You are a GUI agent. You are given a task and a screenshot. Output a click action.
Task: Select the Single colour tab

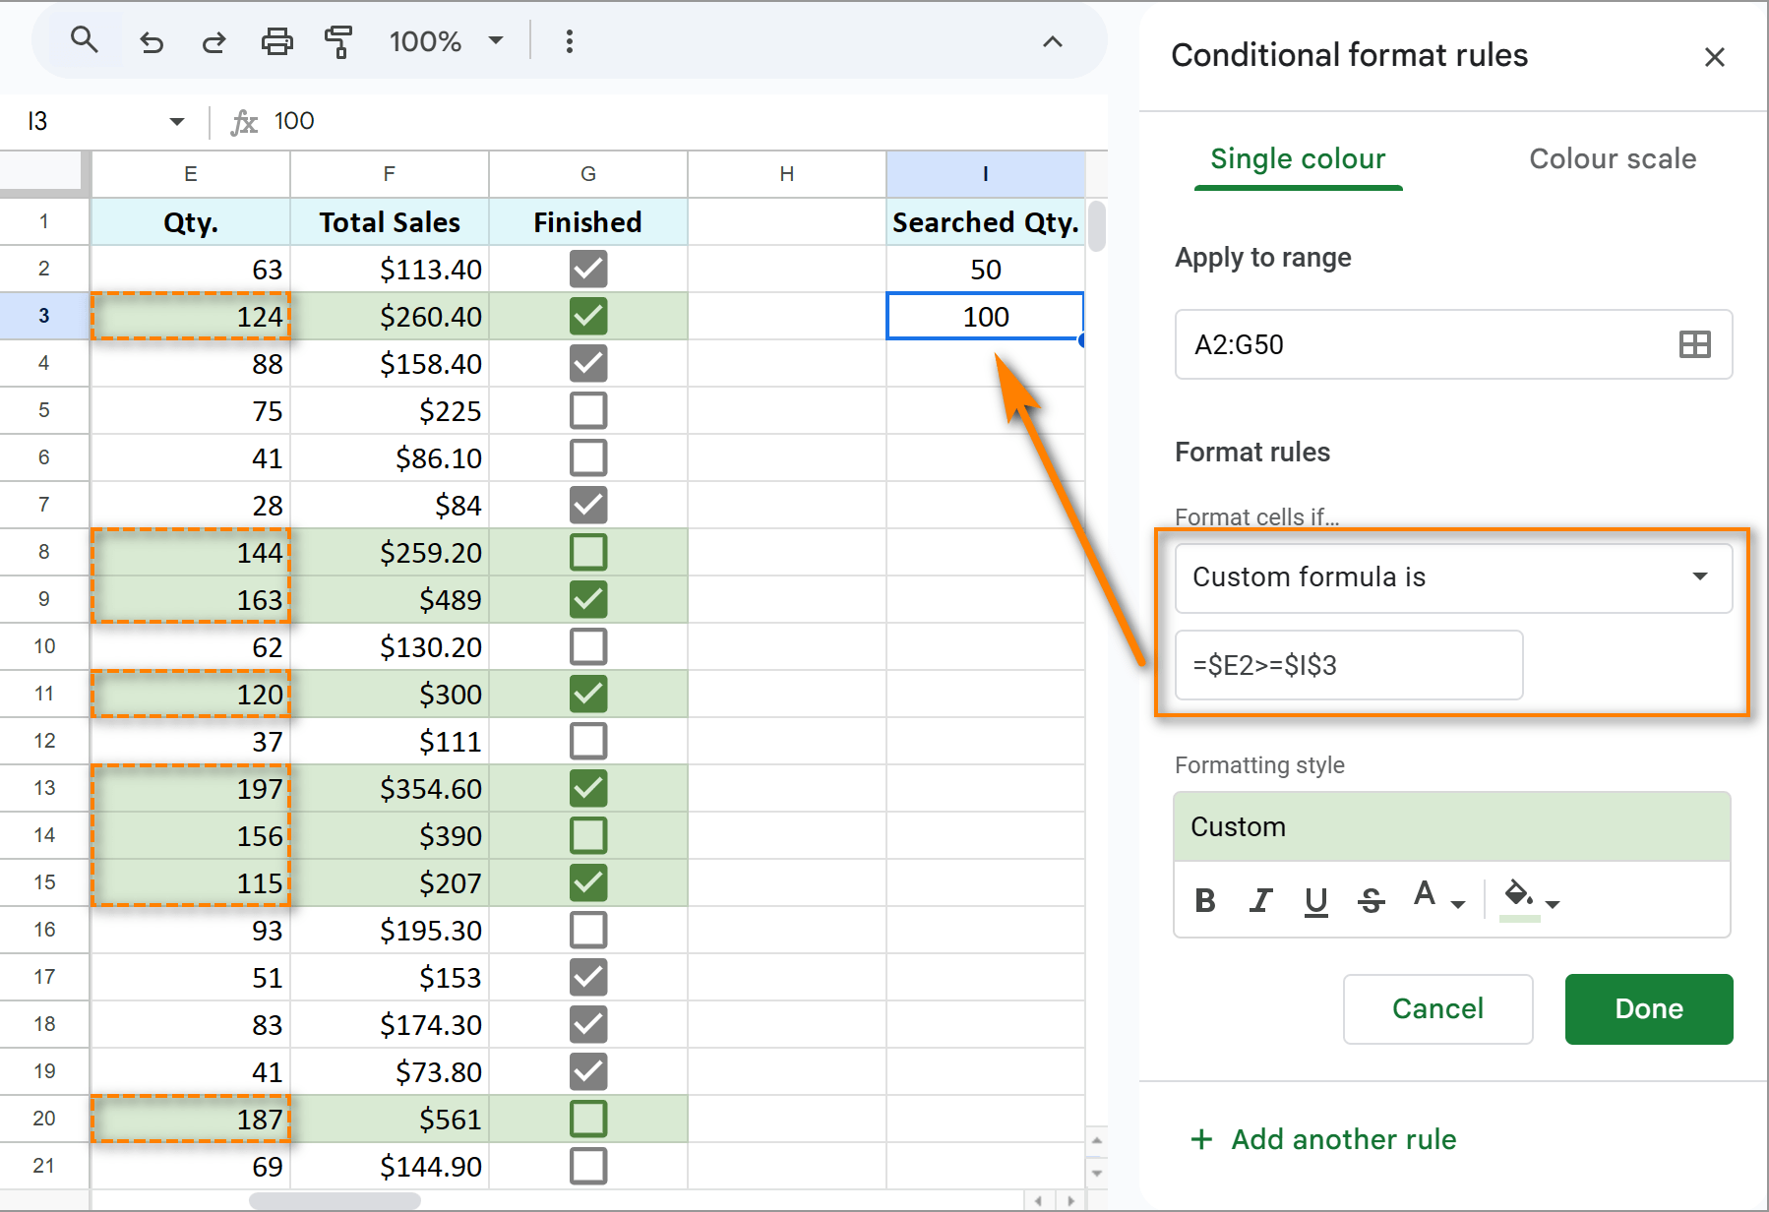point(1297,158)
